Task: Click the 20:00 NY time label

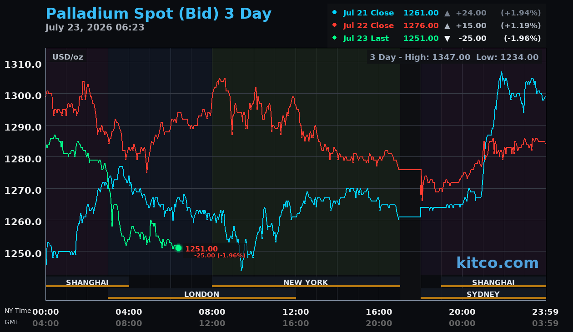Action: (462, 312)
